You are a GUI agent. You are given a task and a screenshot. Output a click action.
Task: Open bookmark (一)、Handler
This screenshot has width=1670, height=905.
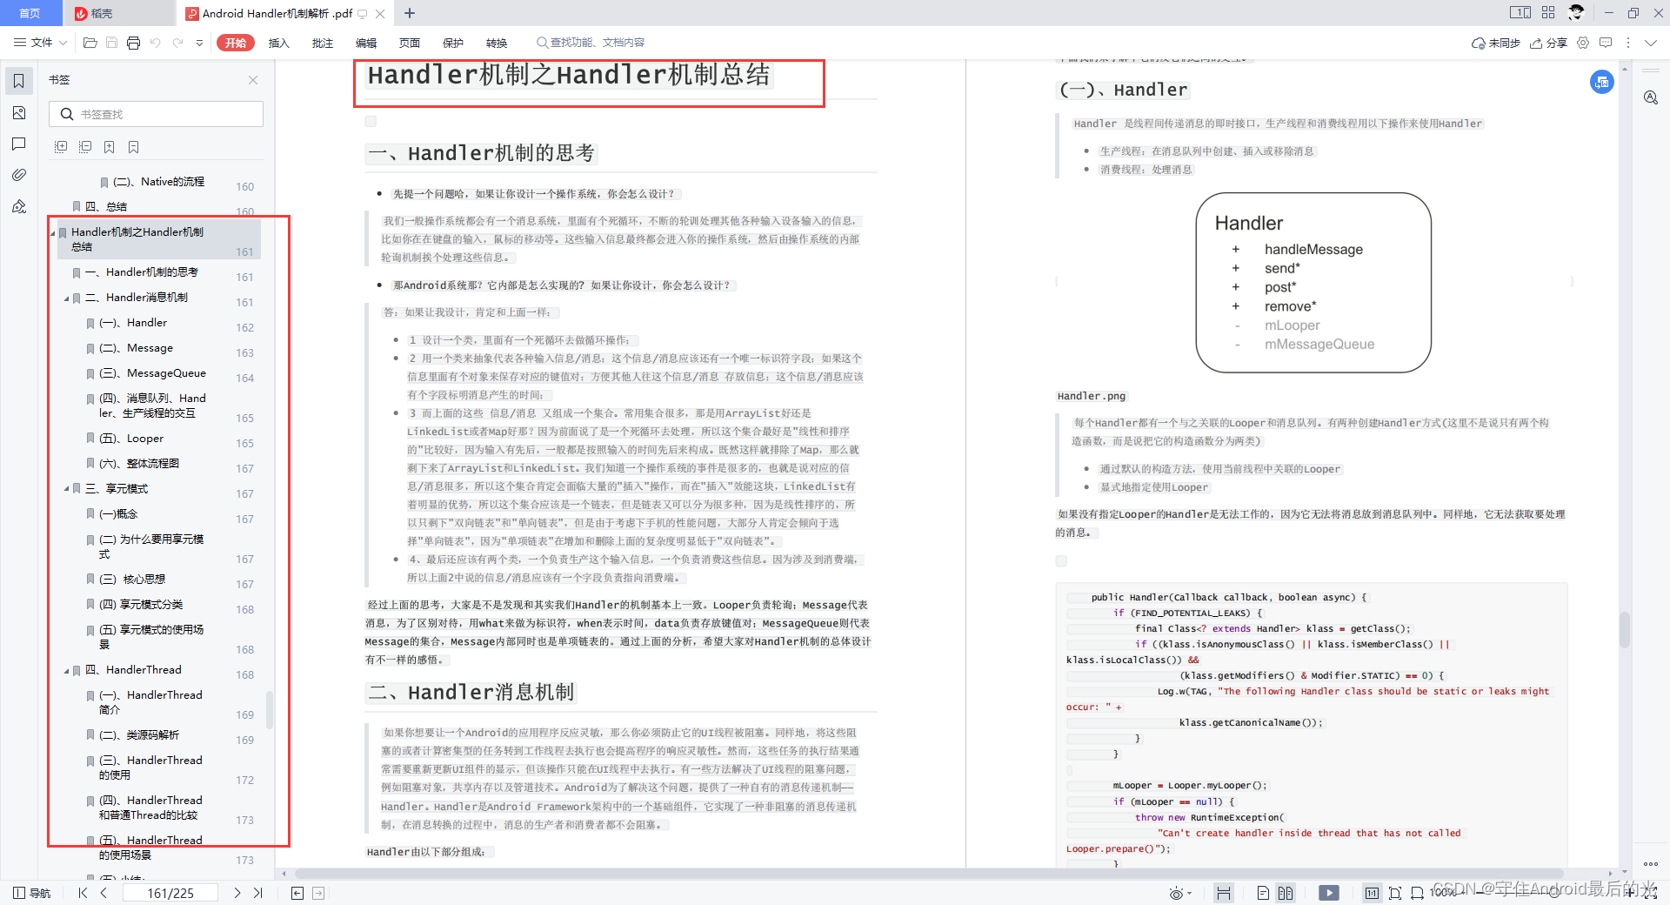(132, 323)
